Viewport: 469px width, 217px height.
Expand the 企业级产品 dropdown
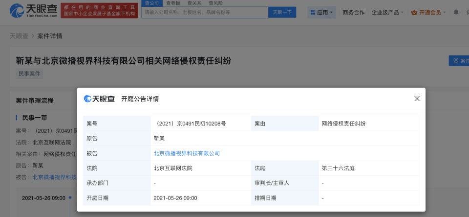387,13
